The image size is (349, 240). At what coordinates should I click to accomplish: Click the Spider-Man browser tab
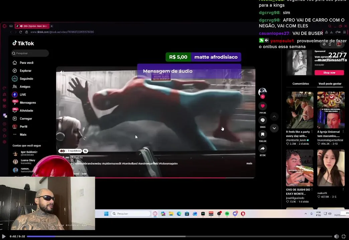click(x=32, y=26)
